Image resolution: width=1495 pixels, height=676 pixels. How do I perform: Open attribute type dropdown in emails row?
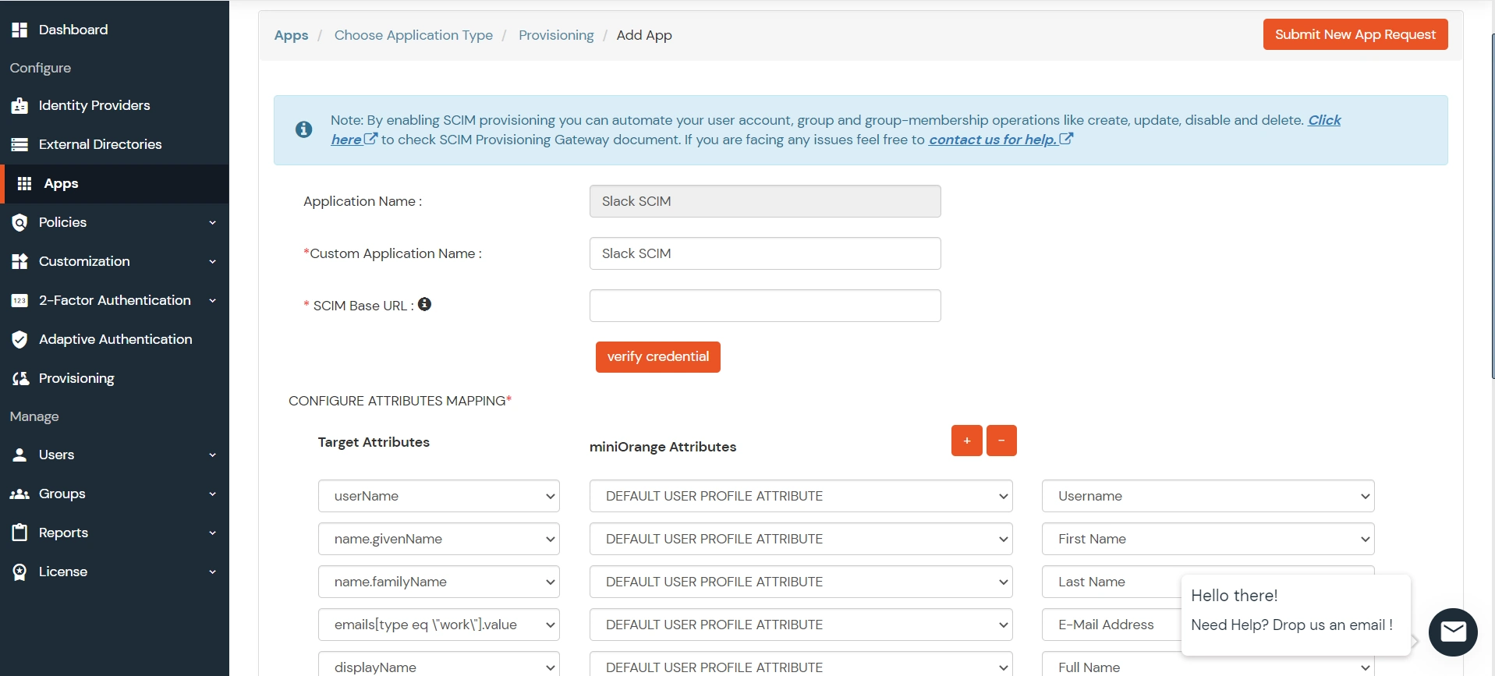[x=801, y=625]
